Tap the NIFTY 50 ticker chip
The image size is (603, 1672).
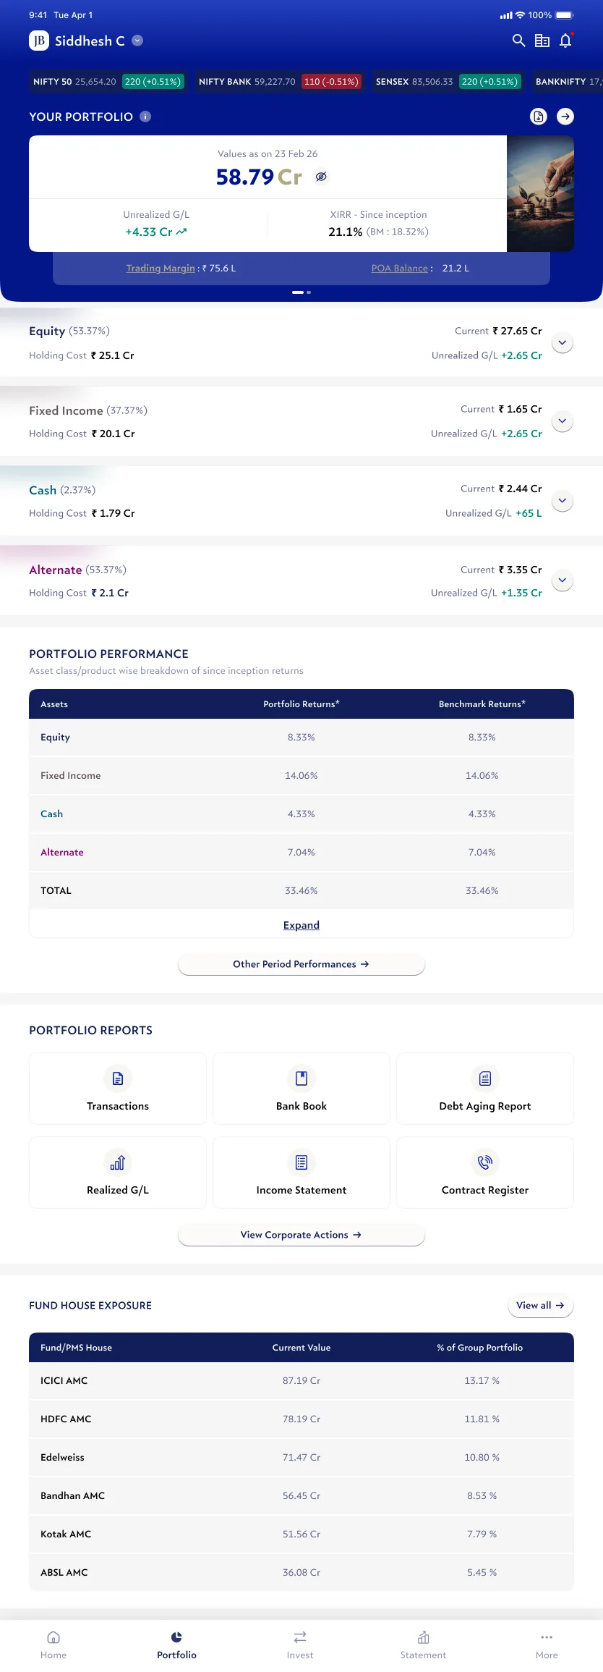[108, 82]
